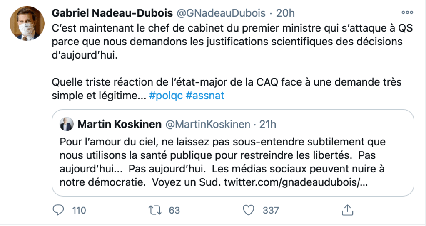Screen dimensions: 426x226
Task: Click the @MartinKoskinen handle
Action: tap(209, 124)
